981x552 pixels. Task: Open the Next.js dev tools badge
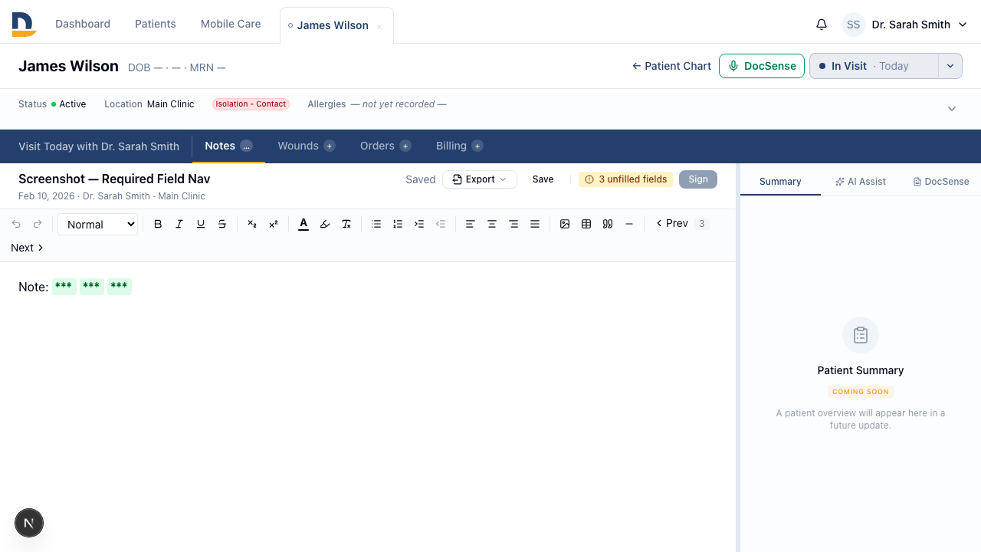click(29, 523)
